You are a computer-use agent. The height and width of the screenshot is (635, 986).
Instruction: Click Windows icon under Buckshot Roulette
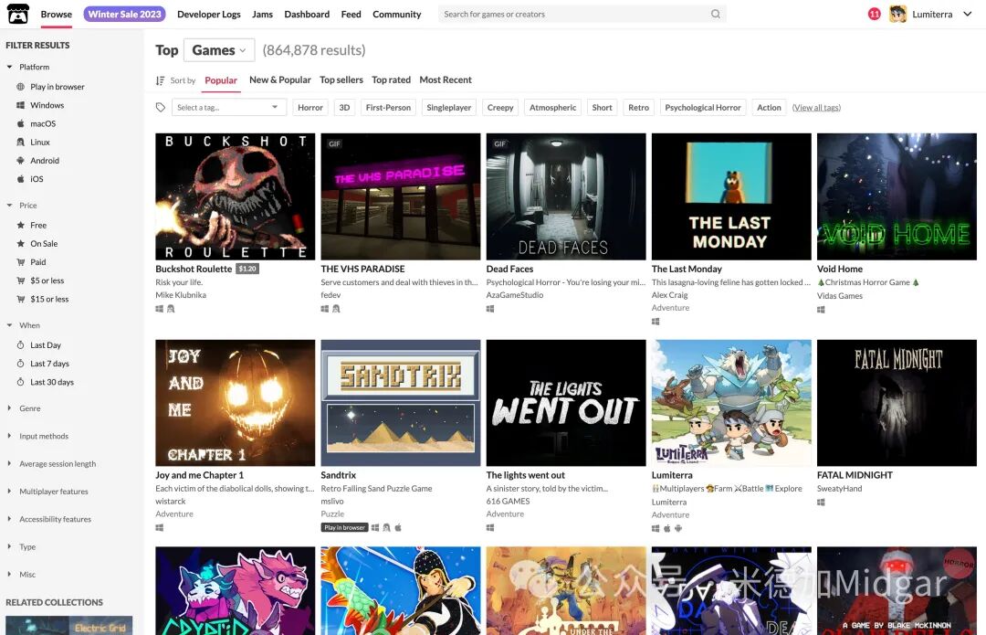tap(159, 309)
